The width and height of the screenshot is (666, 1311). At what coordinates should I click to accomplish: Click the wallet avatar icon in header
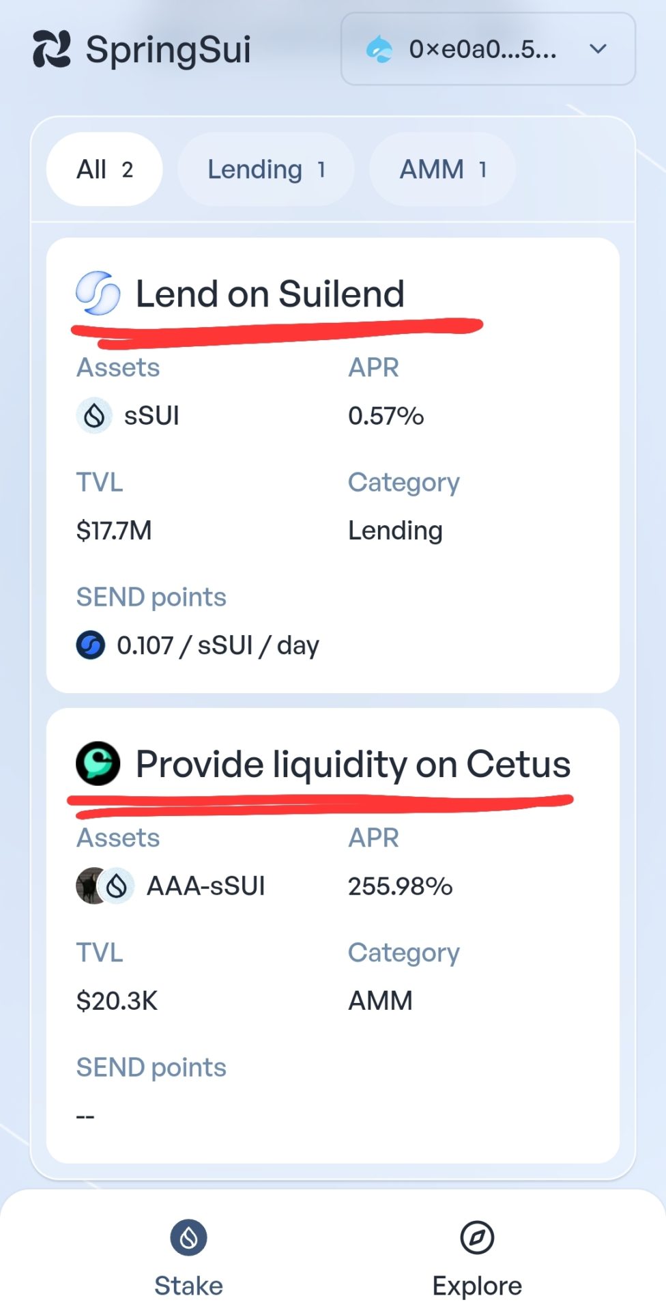coord(379,49)
